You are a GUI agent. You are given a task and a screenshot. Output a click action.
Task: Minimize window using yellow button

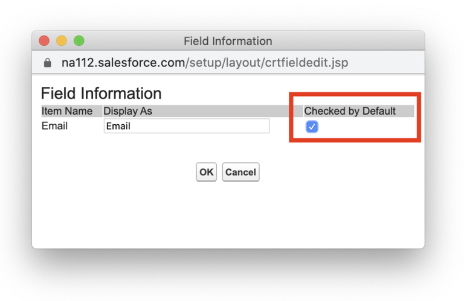62,41
